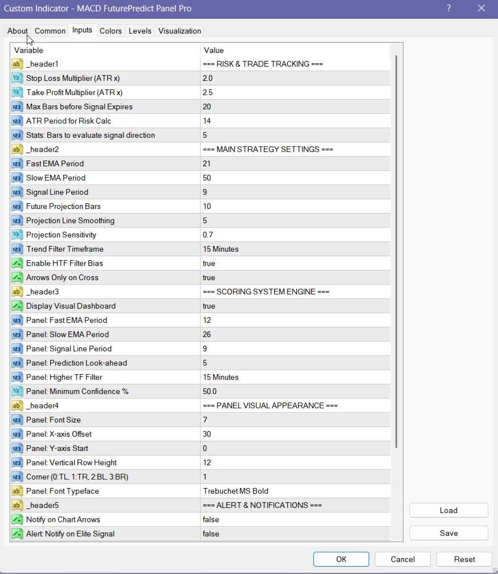Click the icon beside ATR Period for Risk Calc

(17, 121)
